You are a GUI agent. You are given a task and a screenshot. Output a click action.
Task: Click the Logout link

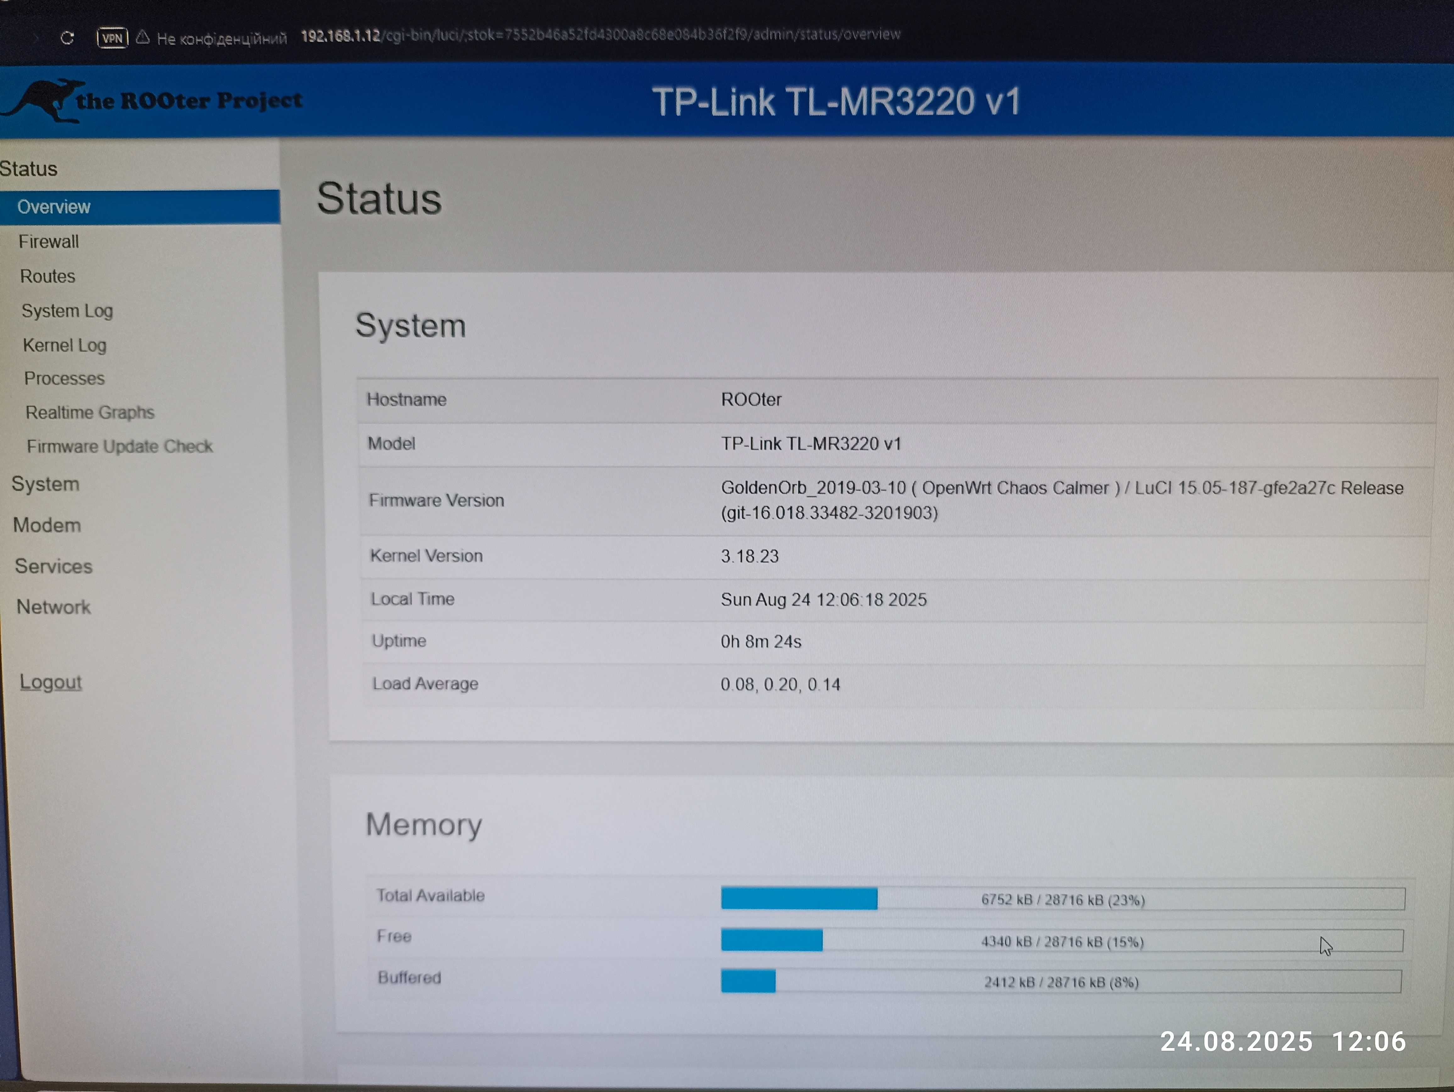pyautogui.click(x=51, y=682)
